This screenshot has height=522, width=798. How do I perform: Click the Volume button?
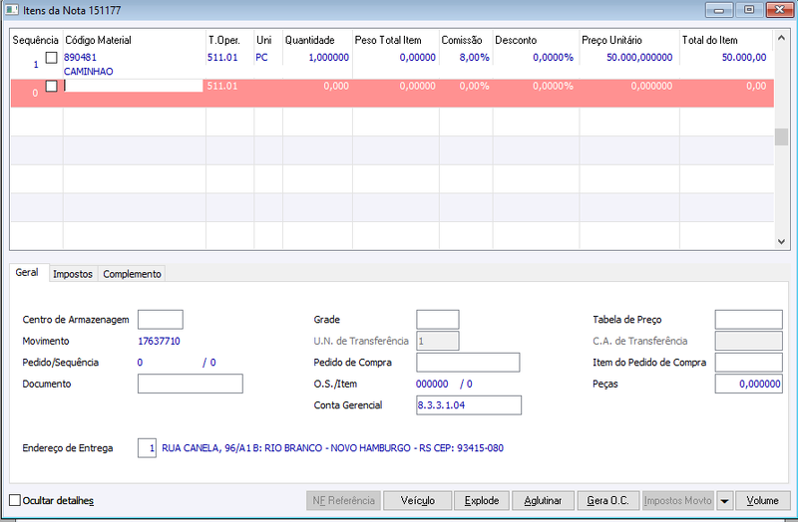click(x=762, y=501)
